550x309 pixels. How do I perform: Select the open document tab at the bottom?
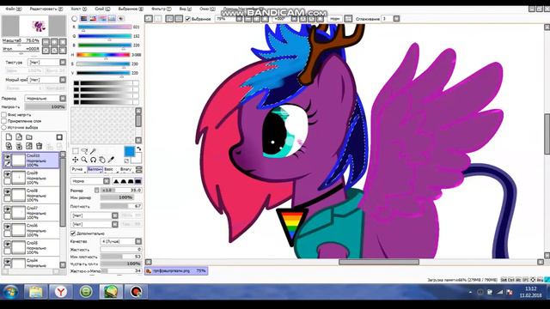(176, 271)
